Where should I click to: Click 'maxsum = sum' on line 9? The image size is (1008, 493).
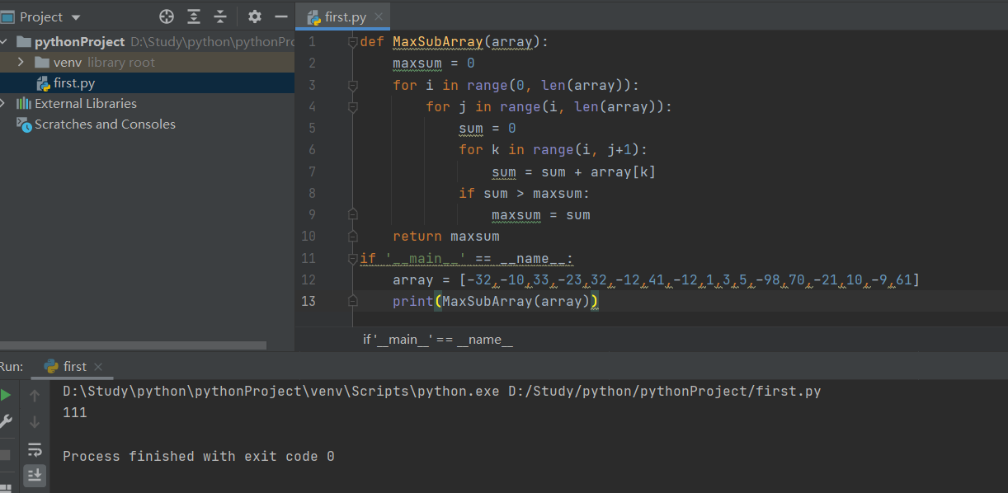pyautogui.click(x=541, y=214)
